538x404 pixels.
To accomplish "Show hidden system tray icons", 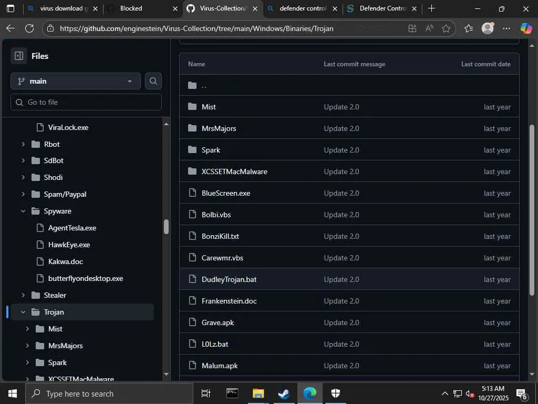I will (444, 393).
